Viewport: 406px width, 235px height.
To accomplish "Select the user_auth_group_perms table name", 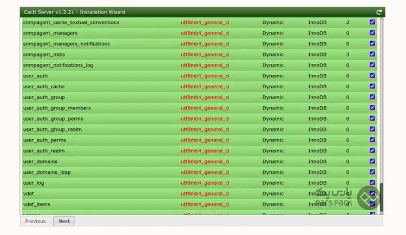I will (x=53, y=119).
